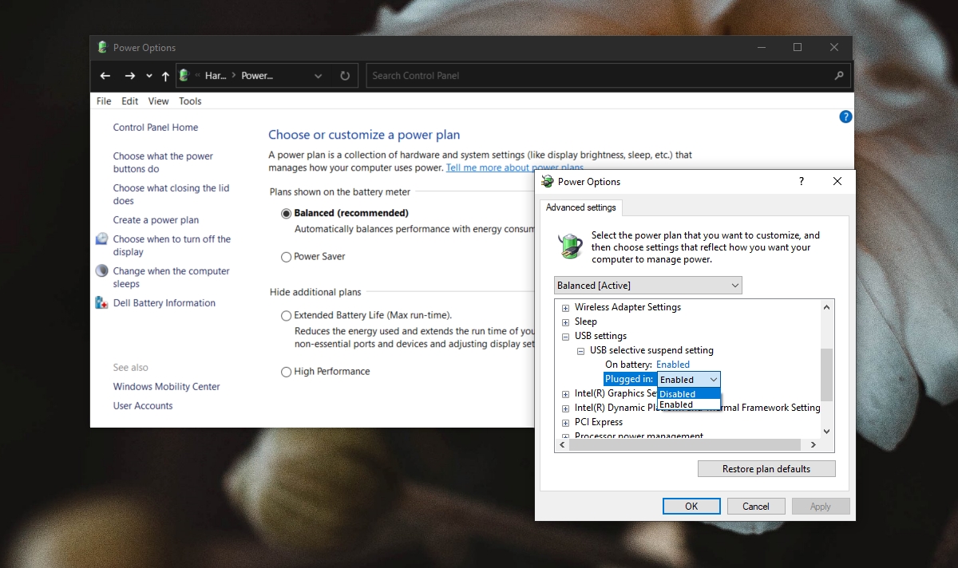Open Change when the computer sleeps
This screenshot has height=568, width=958.
coord(171,278)
